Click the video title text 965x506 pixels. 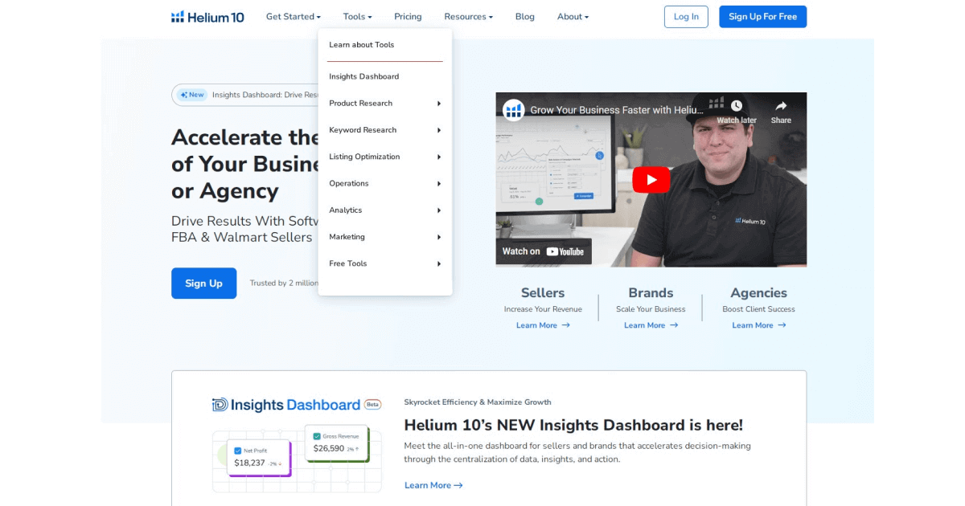point(617,110)
